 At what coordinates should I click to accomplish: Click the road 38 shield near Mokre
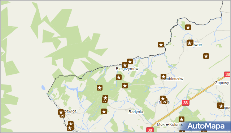tap(186, 103)
